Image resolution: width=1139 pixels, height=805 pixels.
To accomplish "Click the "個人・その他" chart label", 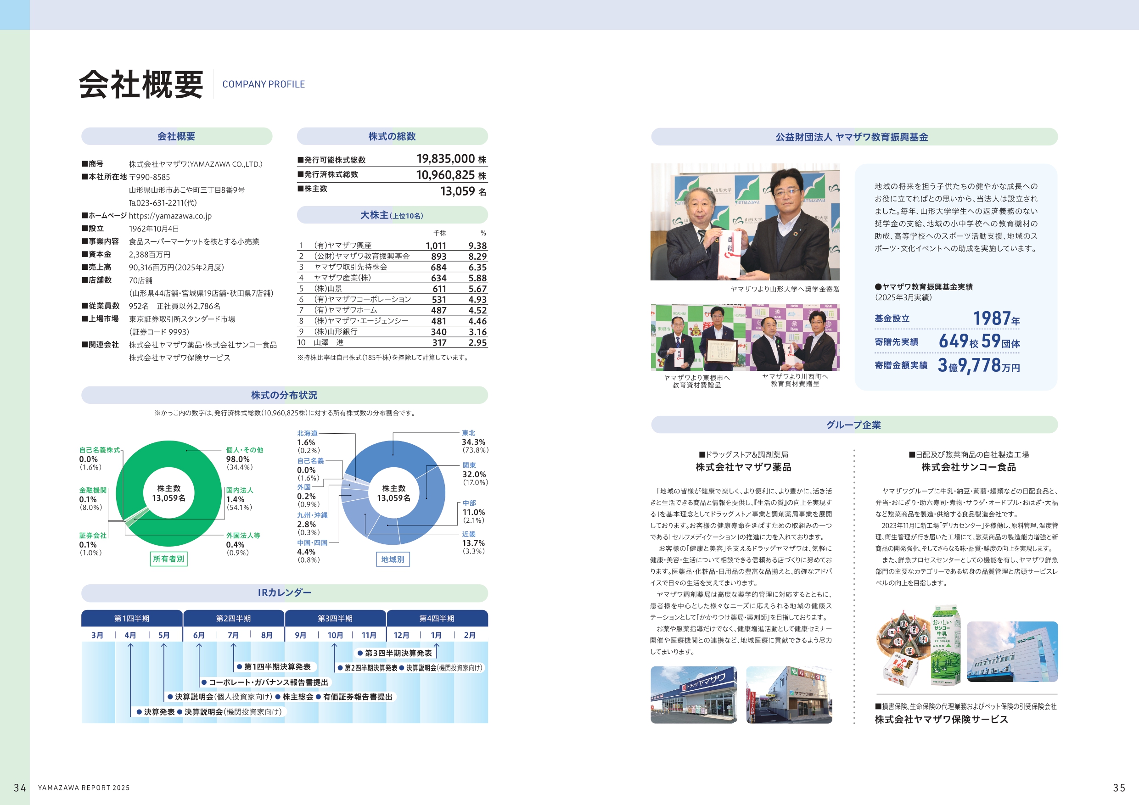I will [245, 450].
